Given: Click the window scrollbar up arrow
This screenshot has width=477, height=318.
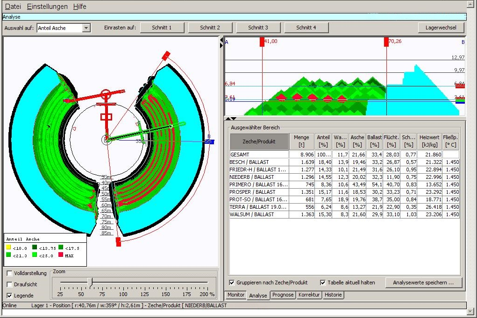Looking at the screenshot, I should coord(471,4).
